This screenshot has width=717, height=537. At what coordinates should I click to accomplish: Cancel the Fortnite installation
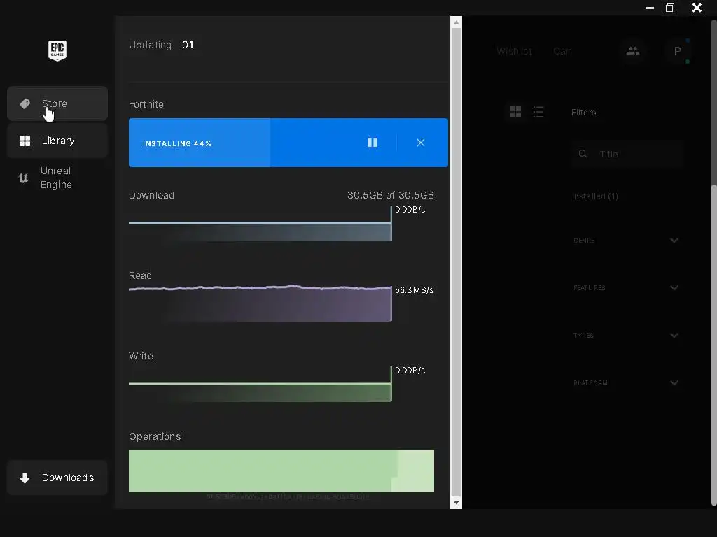coord(421,143)
